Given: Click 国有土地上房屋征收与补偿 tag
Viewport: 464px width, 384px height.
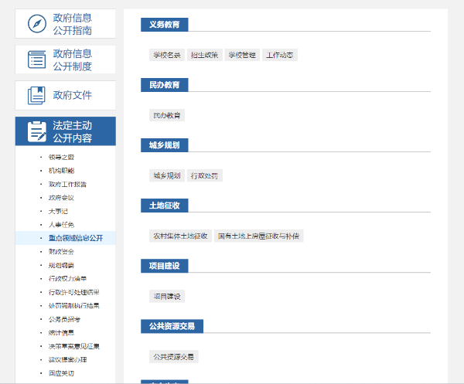Looking at the screenshot, I should click(x=259, y=236).
